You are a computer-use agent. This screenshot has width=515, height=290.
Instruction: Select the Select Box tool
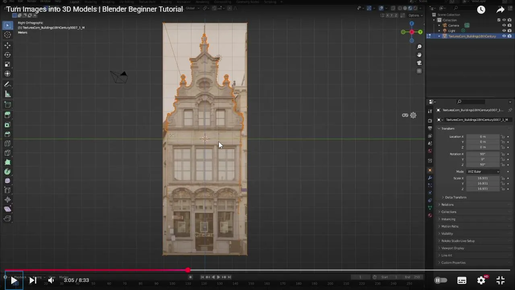(7, 25)
